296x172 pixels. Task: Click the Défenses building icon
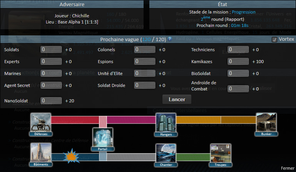(41, 124)
